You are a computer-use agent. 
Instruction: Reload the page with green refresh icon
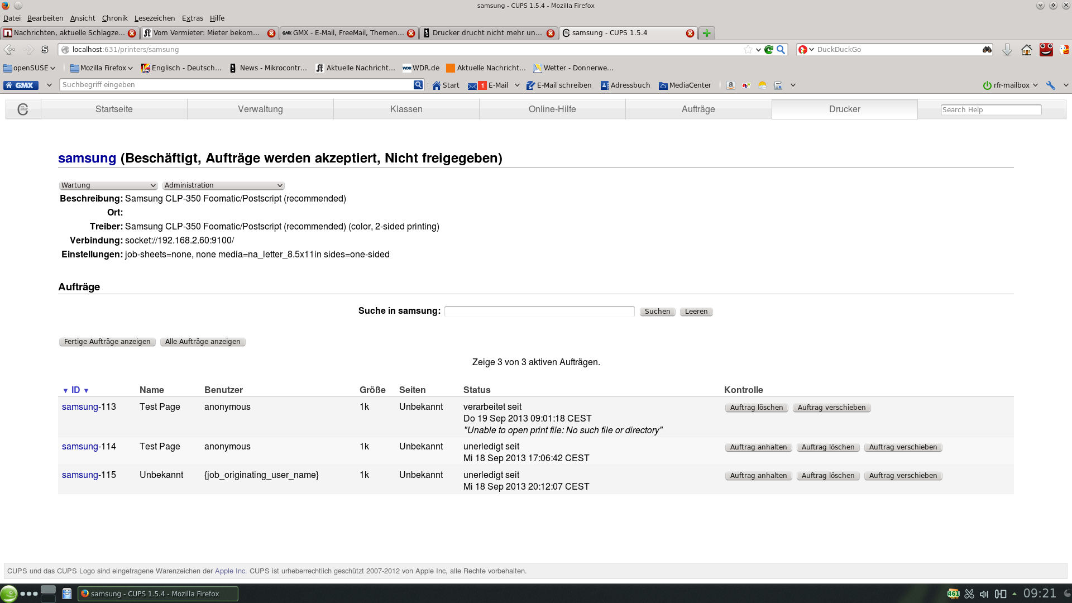click(769, 50)
